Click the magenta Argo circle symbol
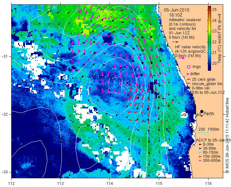The height and width of the screenshot is (187, 231). (x=189, y=67)
